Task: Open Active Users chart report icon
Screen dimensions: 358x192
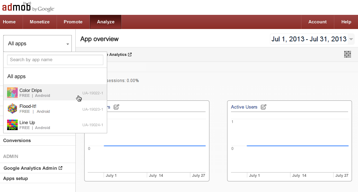Action: pyautogui.click(x=264, y=107)
